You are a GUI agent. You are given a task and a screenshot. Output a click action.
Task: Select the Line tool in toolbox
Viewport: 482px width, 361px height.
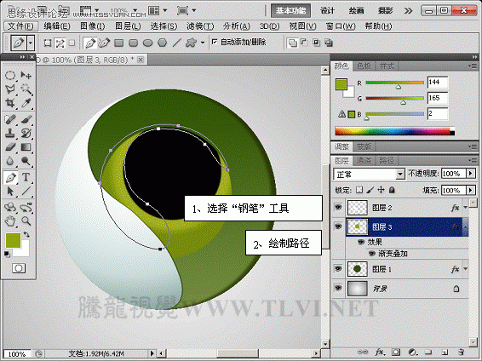pyautogui.click(x=26, y=191)
